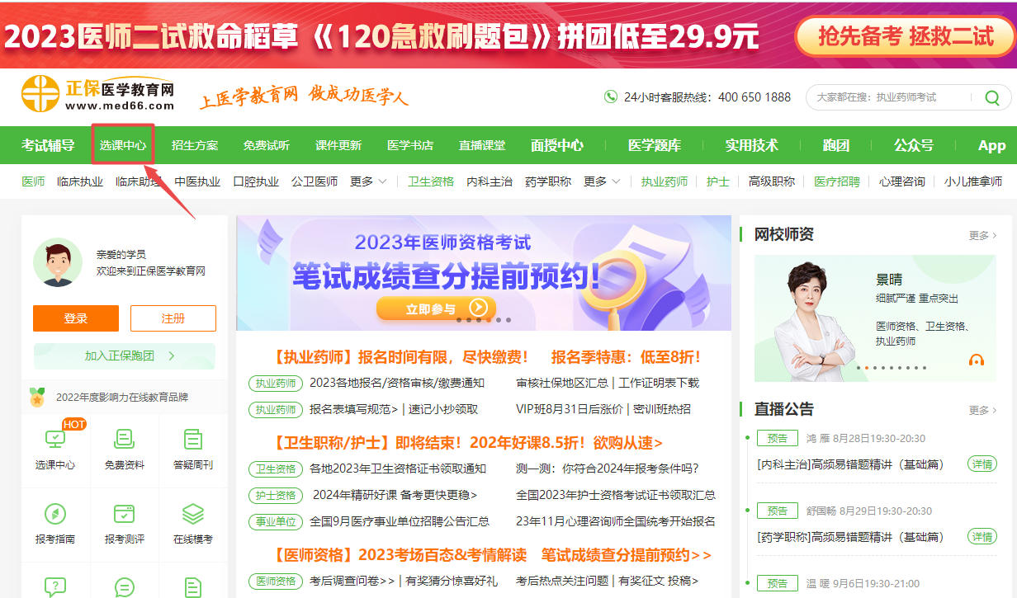The width and height of the screenshot is (1017, 598).
Task: Click the green search magnifier icon
Action: 992,97
